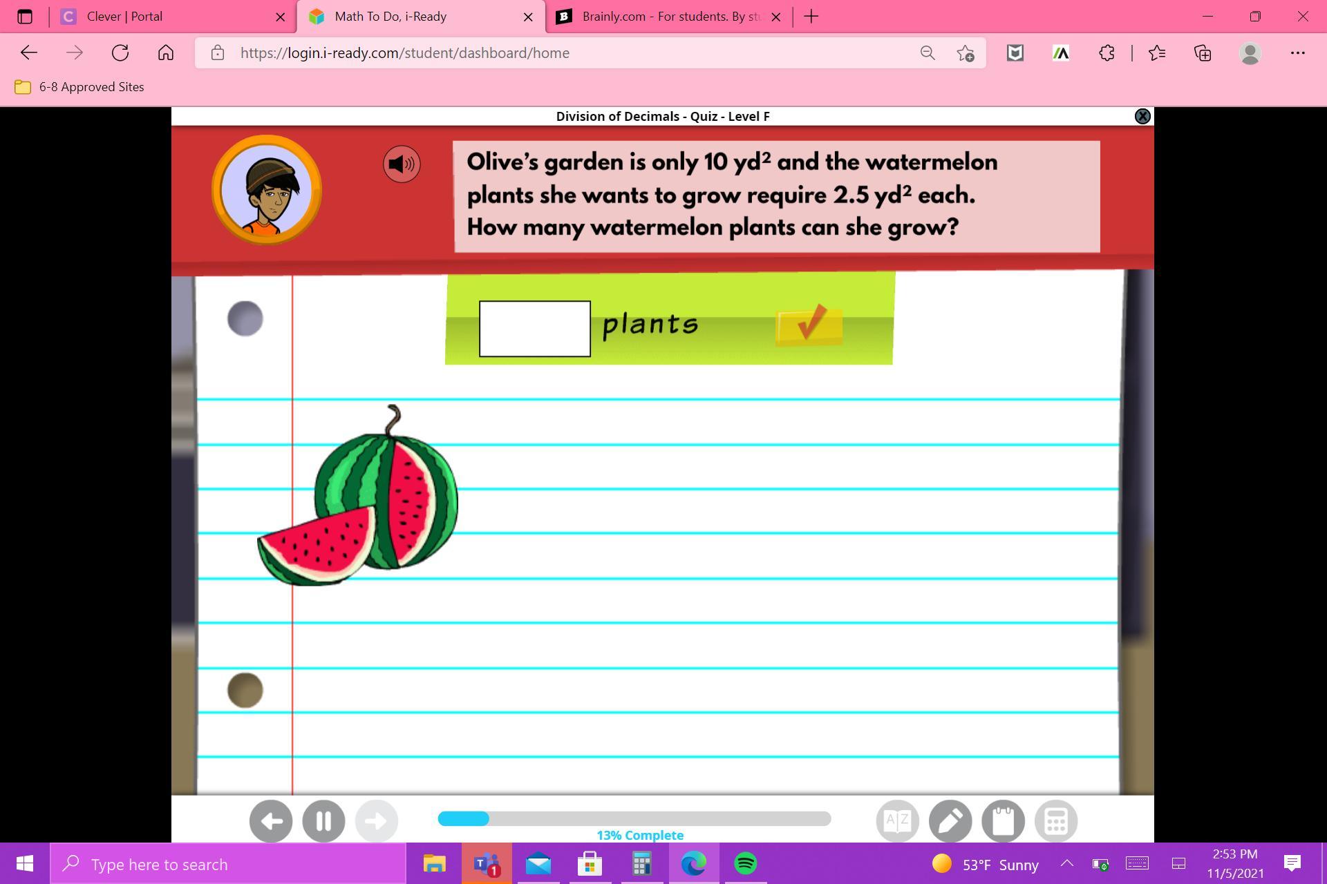This screenshot has height=884, width=1327.
Task: Show hidden system tray icons
Action: point(1066,863)
